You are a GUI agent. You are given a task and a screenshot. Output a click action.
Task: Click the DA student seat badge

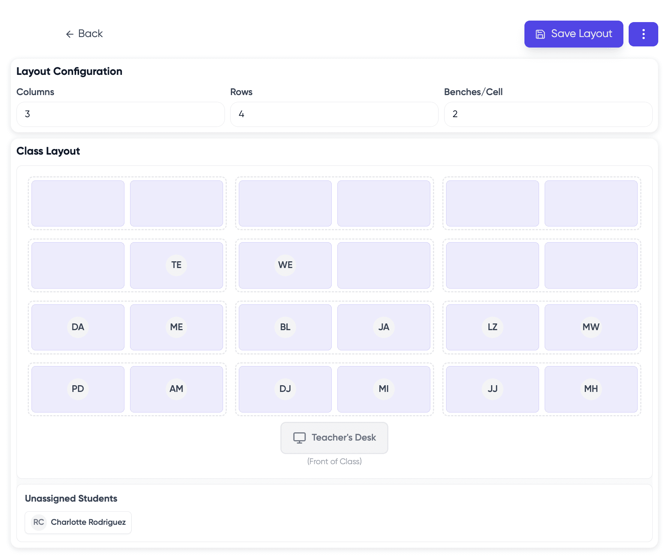(x=78, y=327)
